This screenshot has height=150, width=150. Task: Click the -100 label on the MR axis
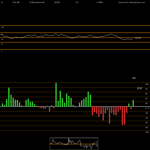click(x=147, y=132)
